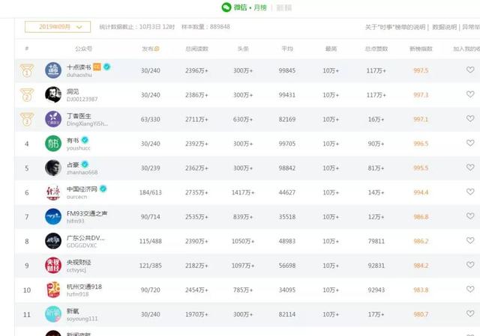Open 央视财经 account name link
This screenshot has width=480, height=336.
click(x=79, y=262)
